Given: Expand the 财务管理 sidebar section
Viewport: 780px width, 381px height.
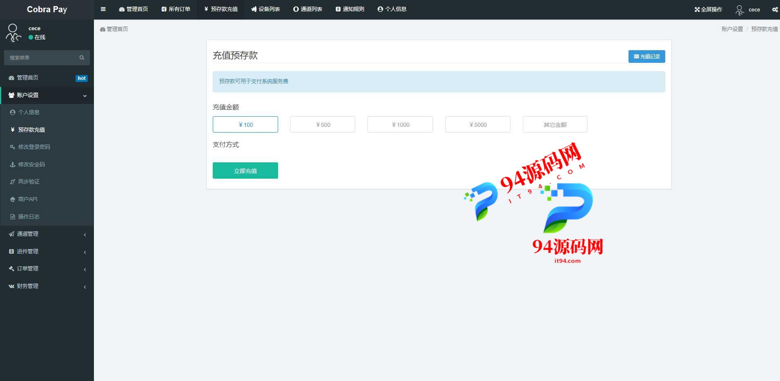Looking at the screenshot, I should [x=47, y=286].
